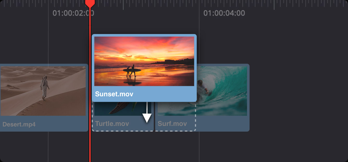
Task: Click the Turtle.mov clip name label
Action: coord(112,124)
